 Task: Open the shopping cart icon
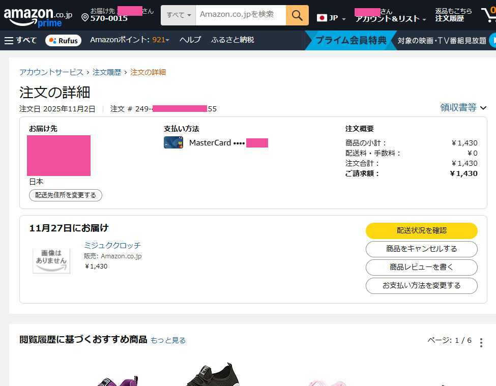[488, 15]
